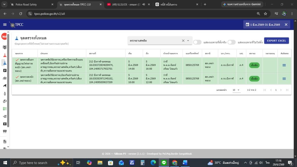Open the ticket star sidebar icon
The width and height of the screenshot is (297, 167).
5,124
